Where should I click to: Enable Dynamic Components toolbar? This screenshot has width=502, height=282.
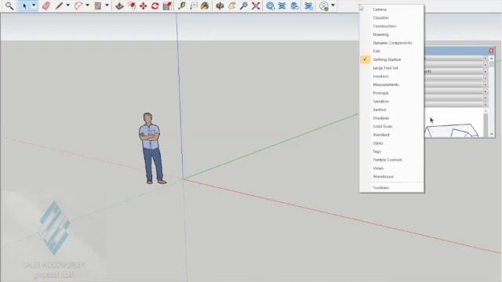click(392, 43)
